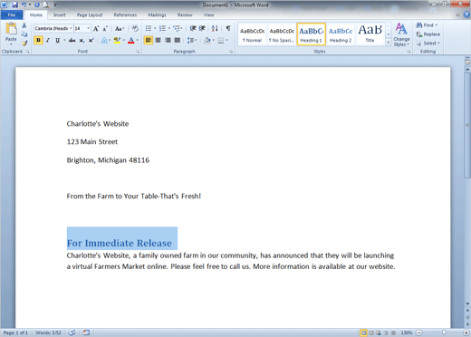Toggle Align Text Left button
The image size is (471, 337).
pyautogui.click(x=149, y=40)
